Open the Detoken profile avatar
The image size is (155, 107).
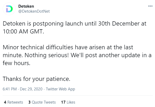tap(9, 9)
